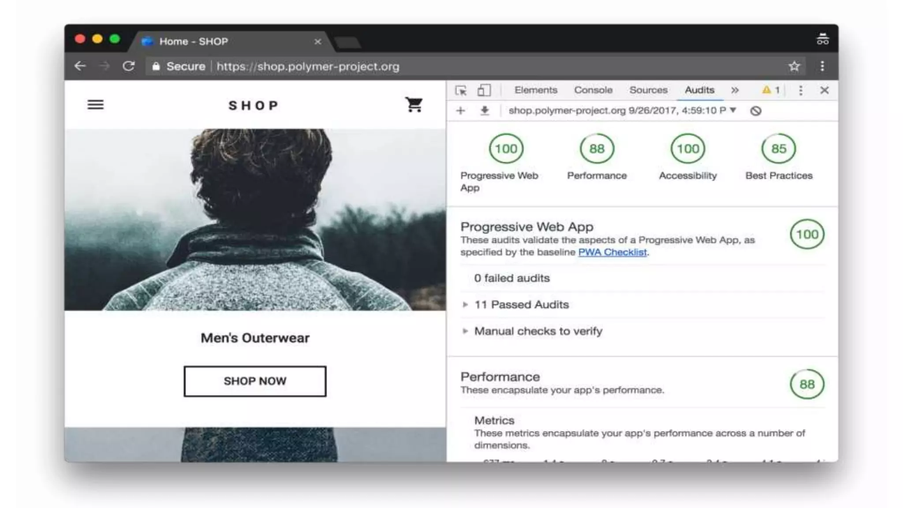Click the download report icon
903x508 pixels.
point(485,111)
